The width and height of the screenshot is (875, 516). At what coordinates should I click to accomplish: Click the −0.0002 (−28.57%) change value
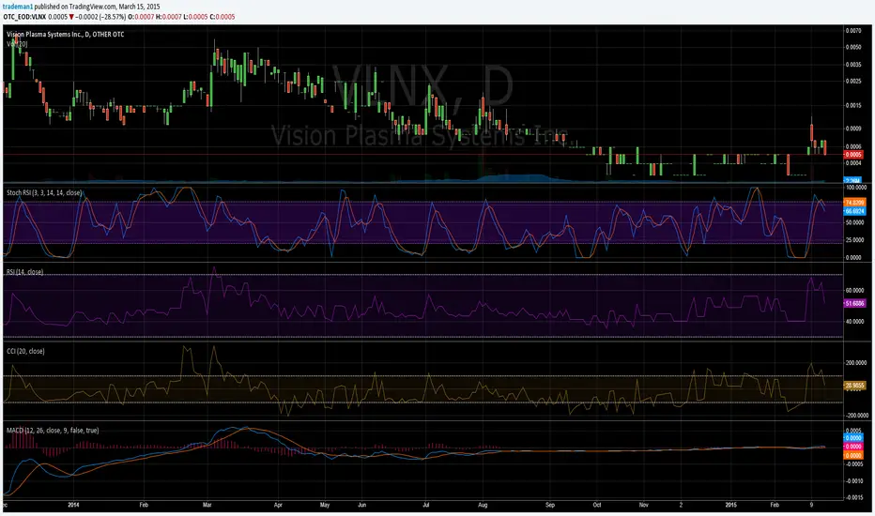click(x=100, y=17)
